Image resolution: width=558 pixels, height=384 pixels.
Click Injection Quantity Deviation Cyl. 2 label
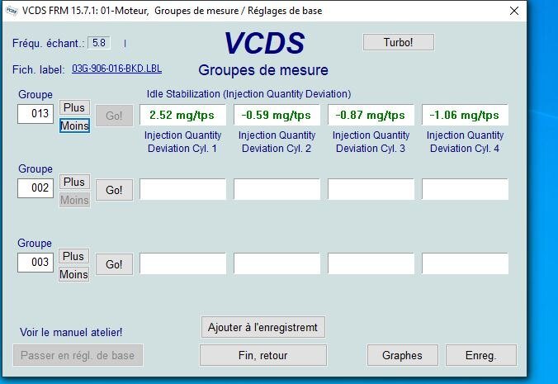tap(277, 142)
